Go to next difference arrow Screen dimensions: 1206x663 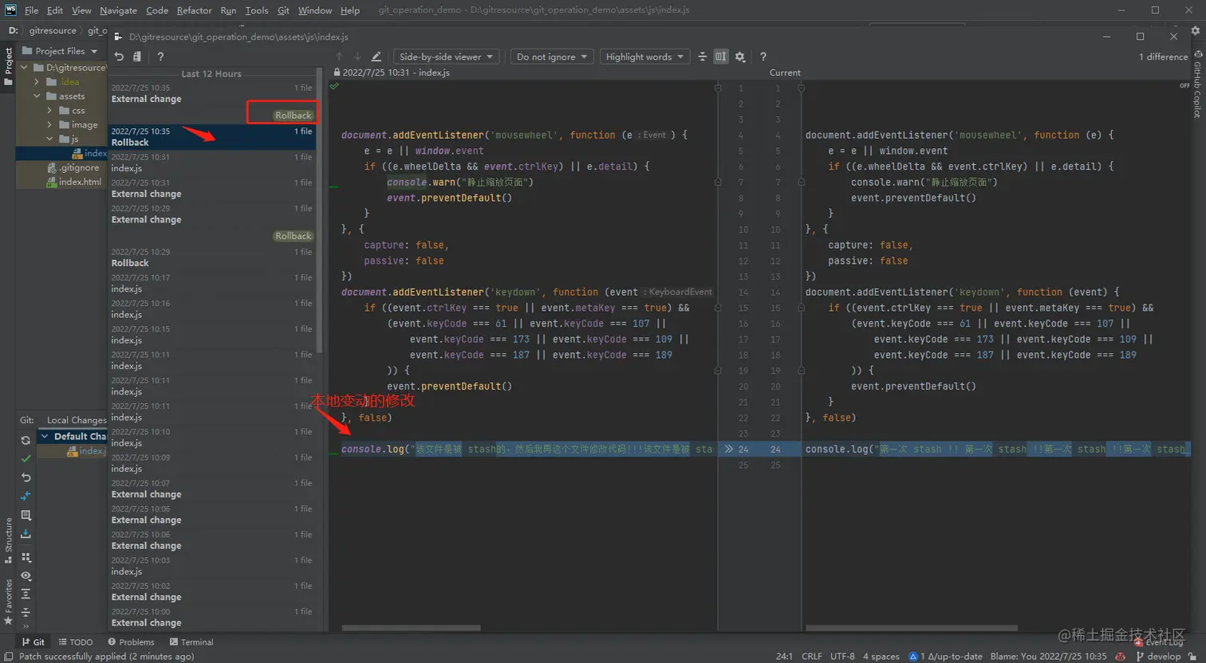click(357, 57)
